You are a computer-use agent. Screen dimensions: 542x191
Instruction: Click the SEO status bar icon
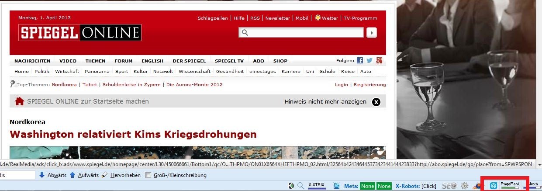pyautogui.click(x=449, y=186)
